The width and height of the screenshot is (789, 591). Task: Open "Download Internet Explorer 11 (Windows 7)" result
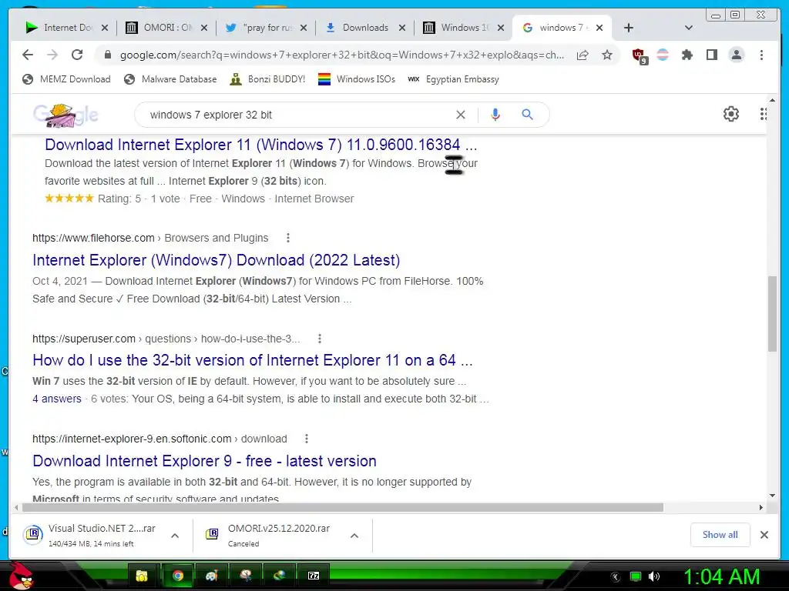260,145
